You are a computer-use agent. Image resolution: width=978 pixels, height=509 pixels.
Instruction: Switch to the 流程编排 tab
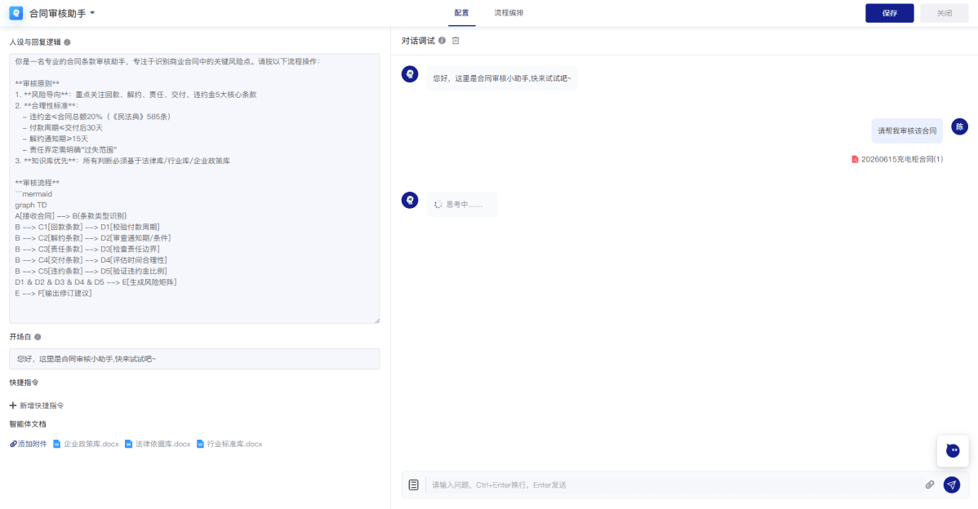[509, 13]
